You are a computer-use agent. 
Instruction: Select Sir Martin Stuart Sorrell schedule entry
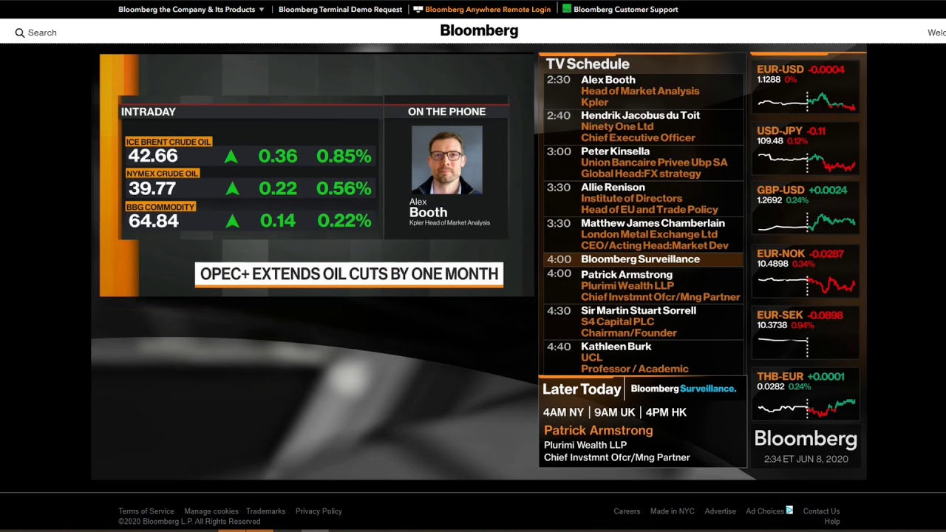pyautogui.click(x=644, y=321)
